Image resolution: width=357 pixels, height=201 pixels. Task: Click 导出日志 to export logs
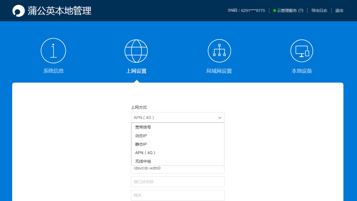click(319, 10)
